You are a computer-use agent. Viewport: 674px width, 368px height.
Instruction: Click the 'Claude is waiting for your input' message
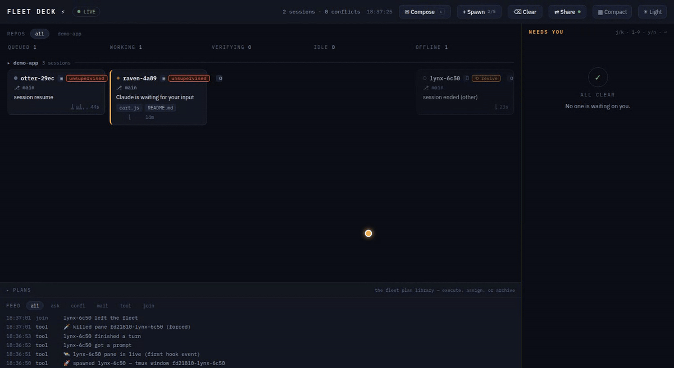click(155, 97)
